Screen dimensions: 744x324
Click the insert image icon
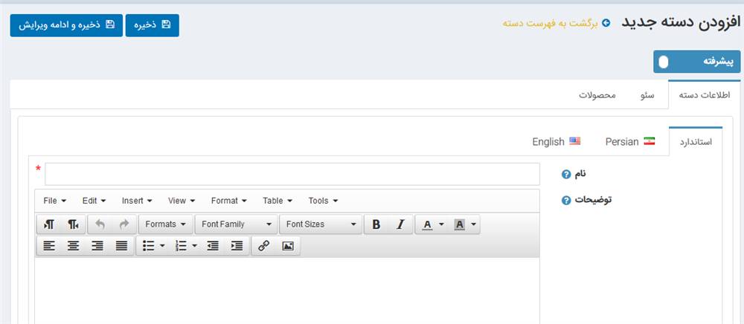(x=288, y=246)
